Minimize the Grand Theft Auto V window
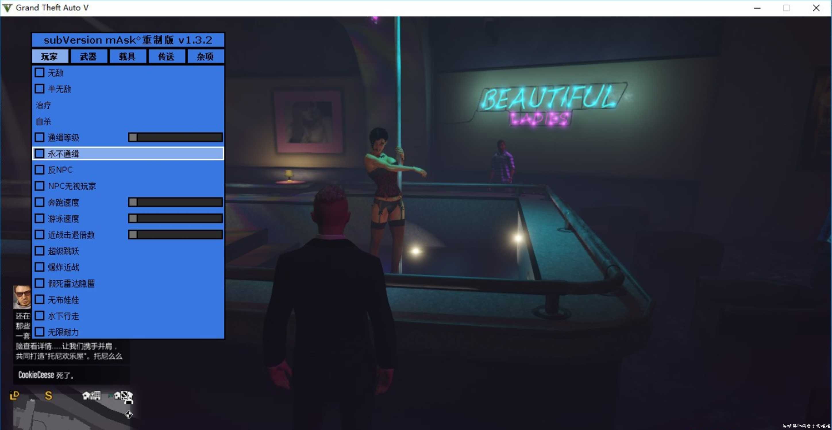The width and height of the screenshot is (832, 430). pyautogui.click(x=757, y=8)
